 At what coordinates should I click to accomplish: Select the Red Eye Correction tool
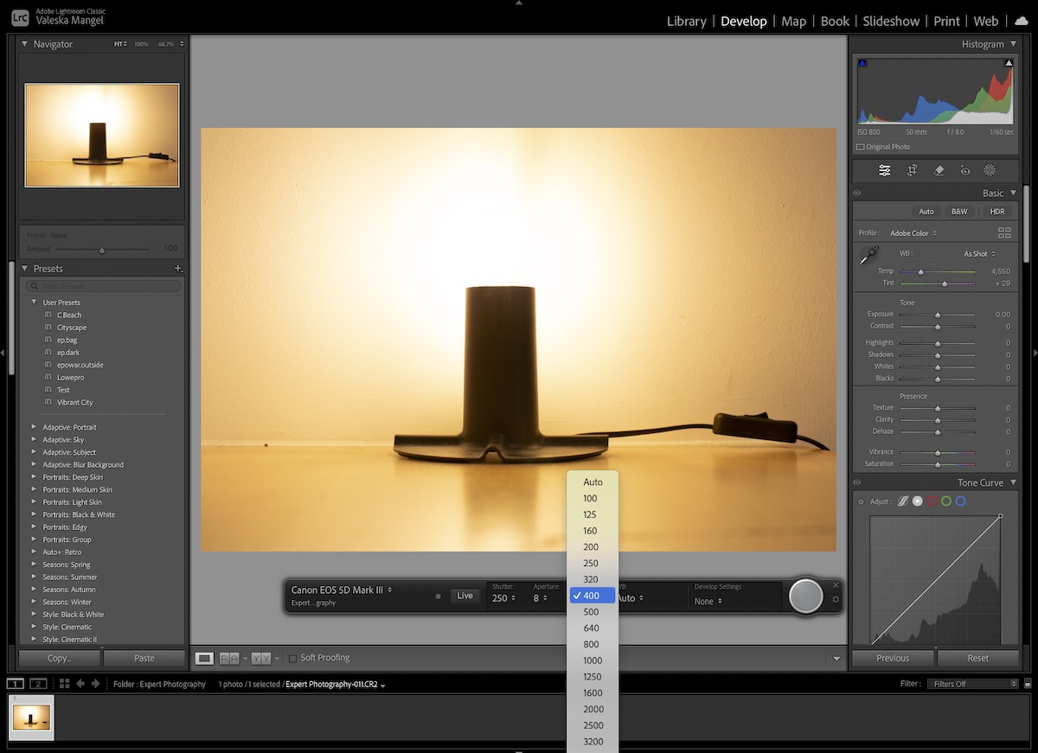pyautogui.click(x=966, y=170)
